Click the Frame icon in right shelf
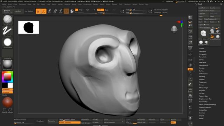 (190, 79)
